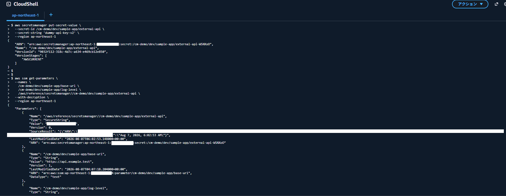506x196 pixels.
Task: Click the VersionId value 9032f112-318c-4d7c-a634-e469cb12e850
Action: [x=72, y=52]
